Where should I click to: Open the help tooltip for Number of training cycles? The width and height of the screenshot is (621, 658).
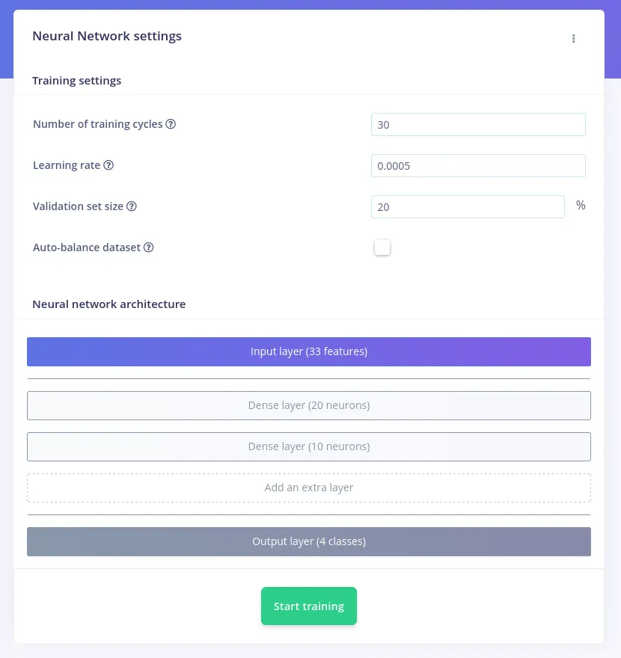coord(171,124)
